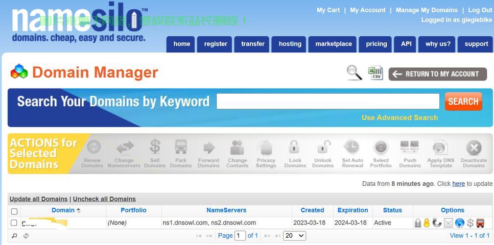Open the API navigation tab

pyautogui.click(x=406, y=44)
